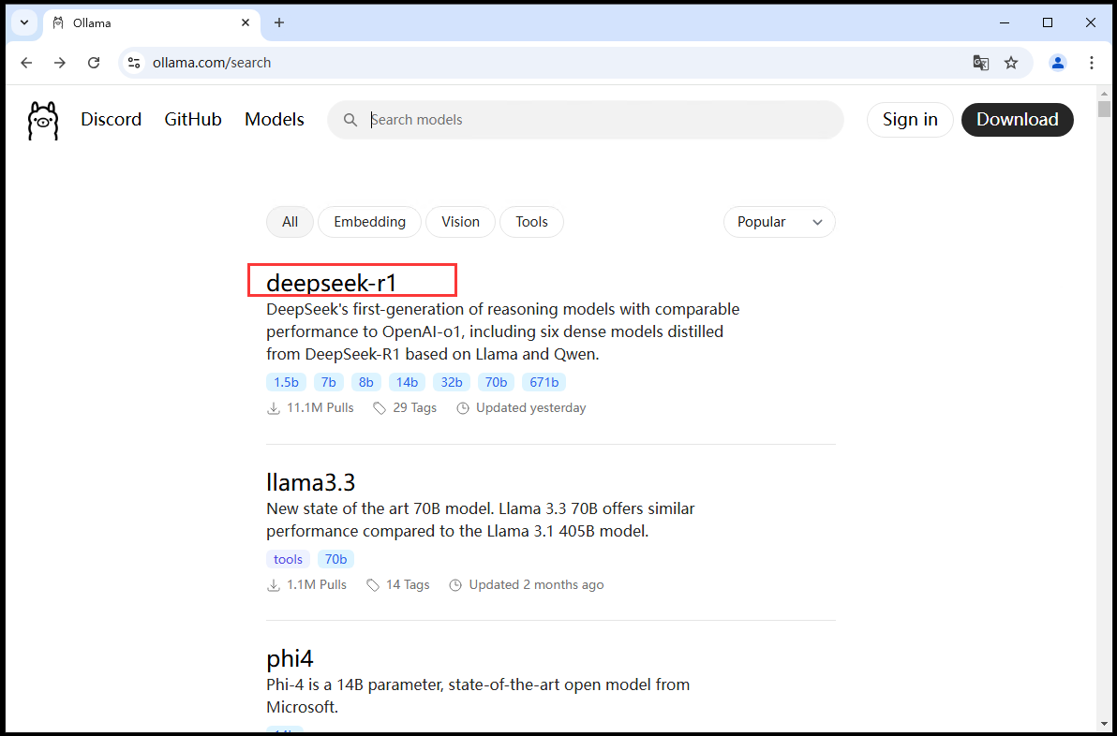Open the GitHub link
The image size is (1117, 736).
tap(193, 120)
